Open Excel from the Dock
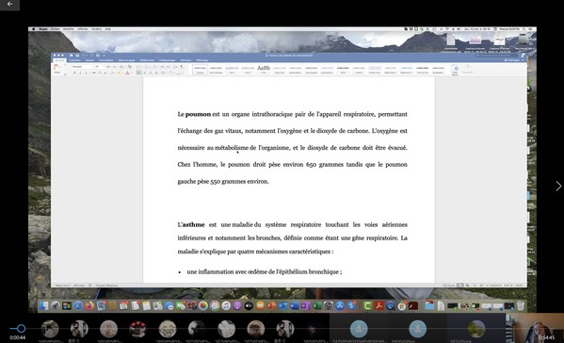Image resolution: width=564 pixels, height=343 pixels. point(317,306)
